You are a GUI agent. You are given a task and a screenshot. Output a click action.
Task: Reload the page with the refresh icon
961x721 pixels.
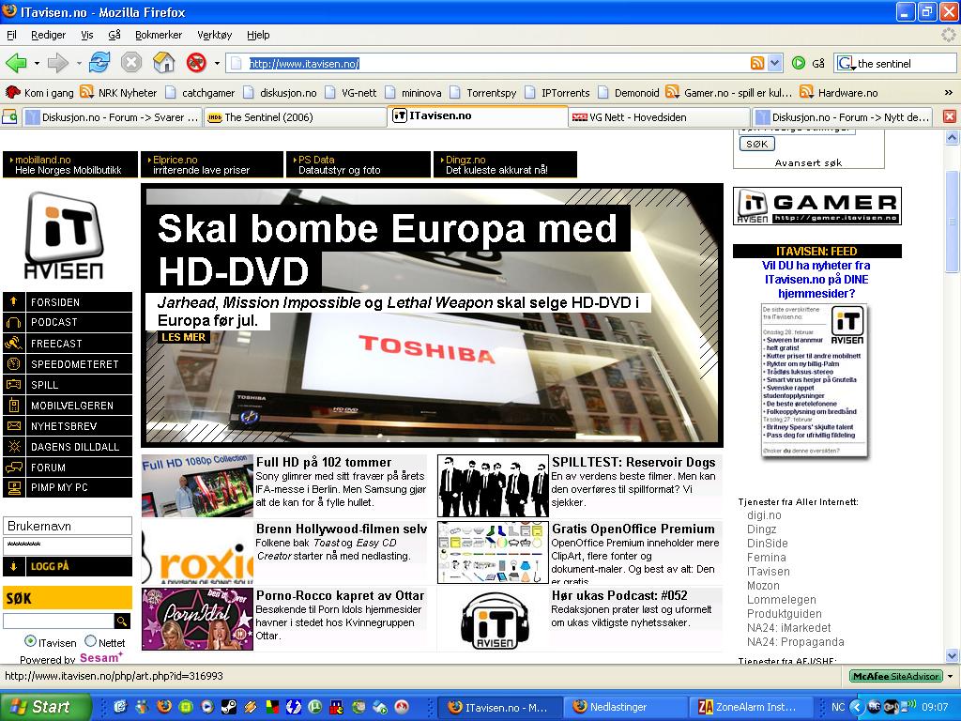click(x=99, y=63)
